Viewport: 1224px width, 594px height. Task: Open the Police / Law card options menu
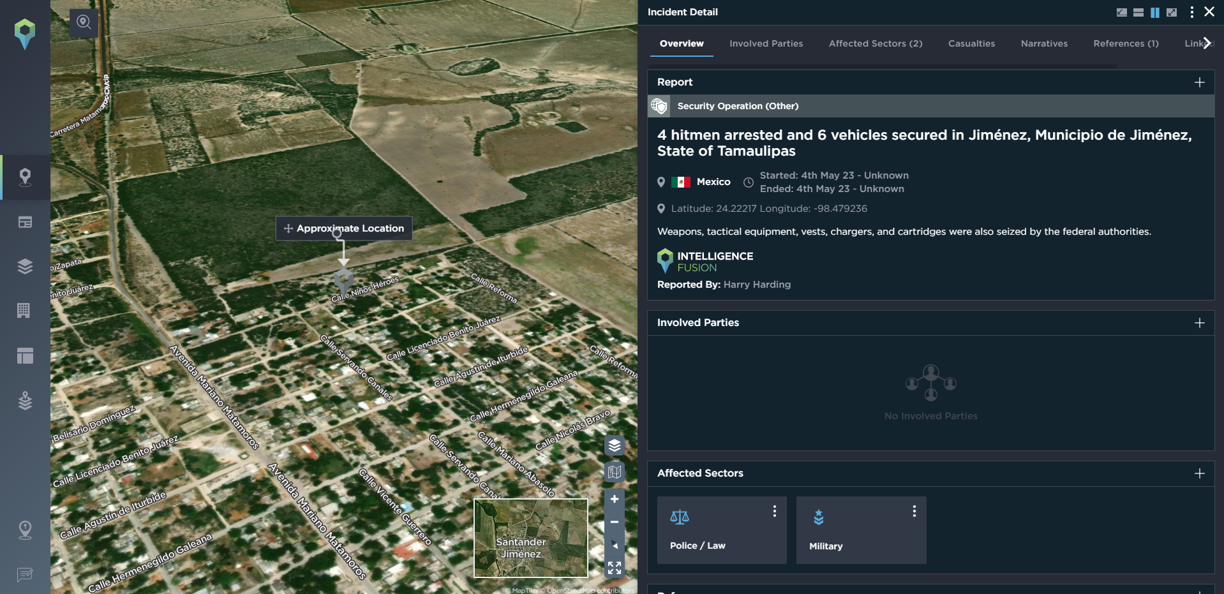(x=775, y=511)
